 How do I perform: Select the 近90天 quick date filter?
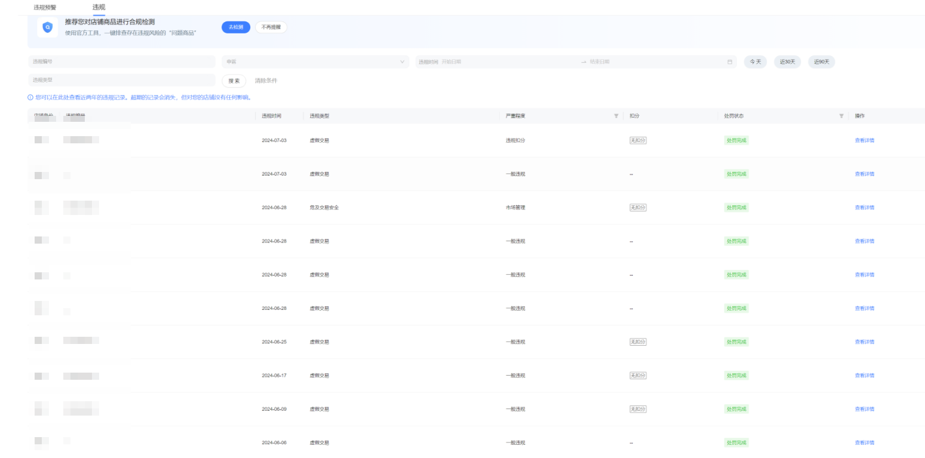tap(821, 62)
